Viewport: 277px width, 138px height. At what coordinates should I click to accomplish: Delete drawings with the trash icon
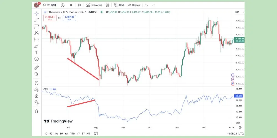[x=37, y=111]
